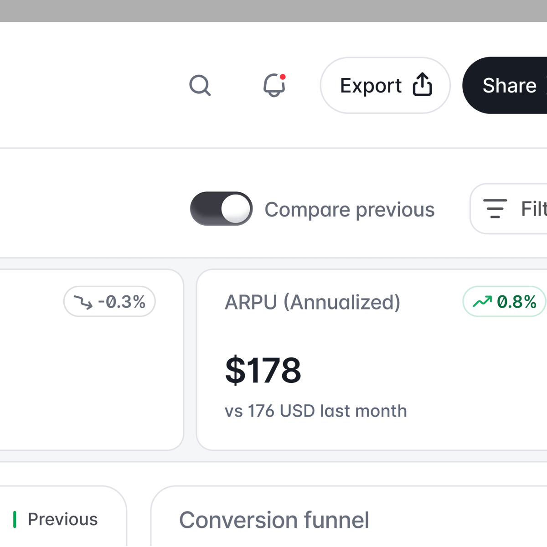Screen dimensions: 547x547
Task: Open search with the magnifier icon
Action: pyautogui.click(x=200, y=85)
